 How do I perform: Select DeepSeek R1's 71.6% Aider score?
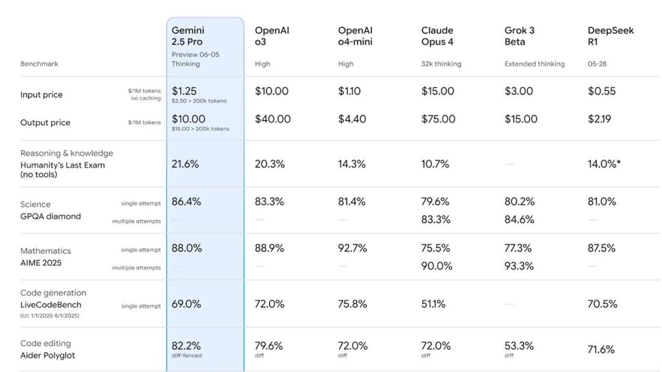point(600,349)
